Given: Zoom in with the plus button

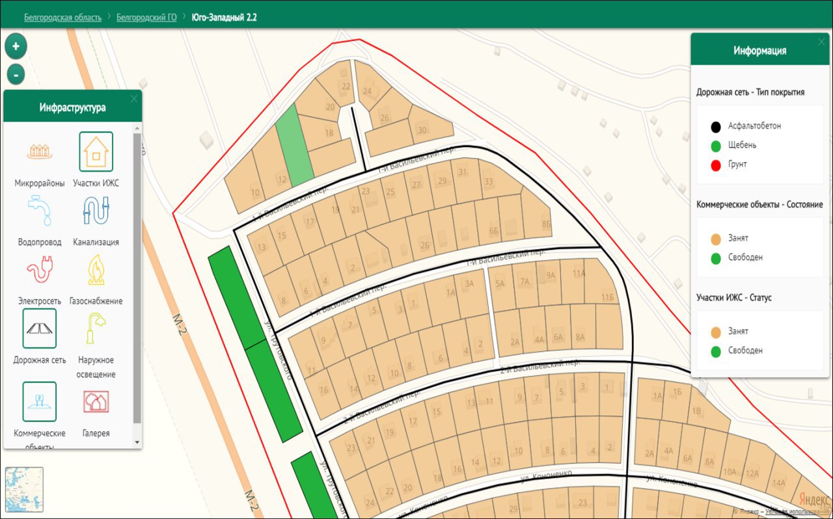Looking at the screenshot, I should [16, 47].
